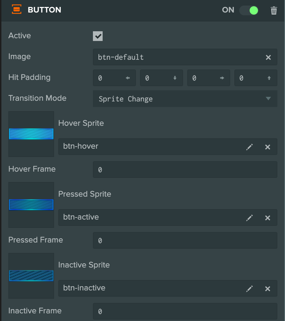The width and height of the screenshot is (285, 321).
Task: Focus the Pressed Frame input field
Action: point(185,240)
